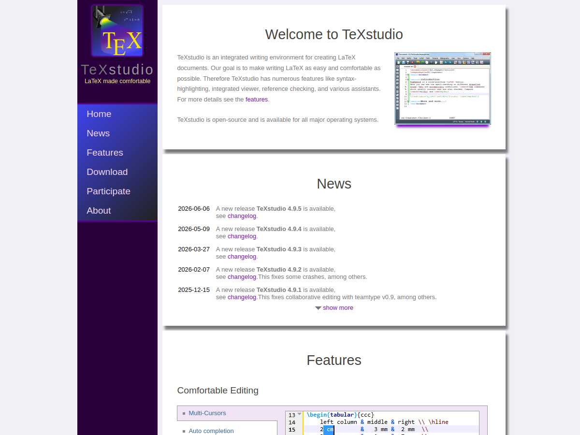
Task: Click the news date 2026-05-09
Action: coord(194,229)
